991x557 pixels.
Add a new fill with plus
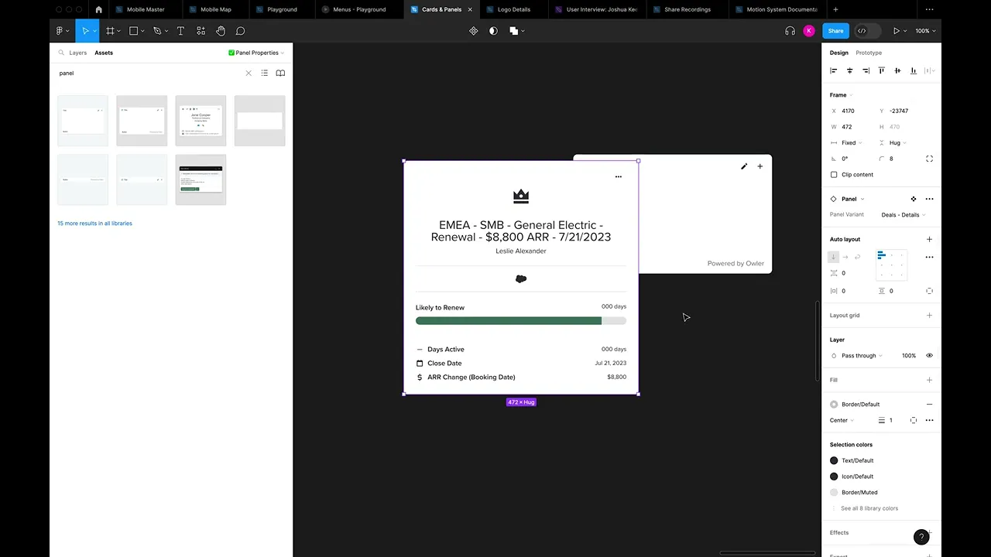929,380
